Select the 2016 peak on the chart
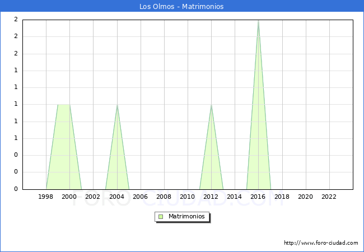Image resolution: width=364 pixels, height=252 pixels. tap(258, 21)
